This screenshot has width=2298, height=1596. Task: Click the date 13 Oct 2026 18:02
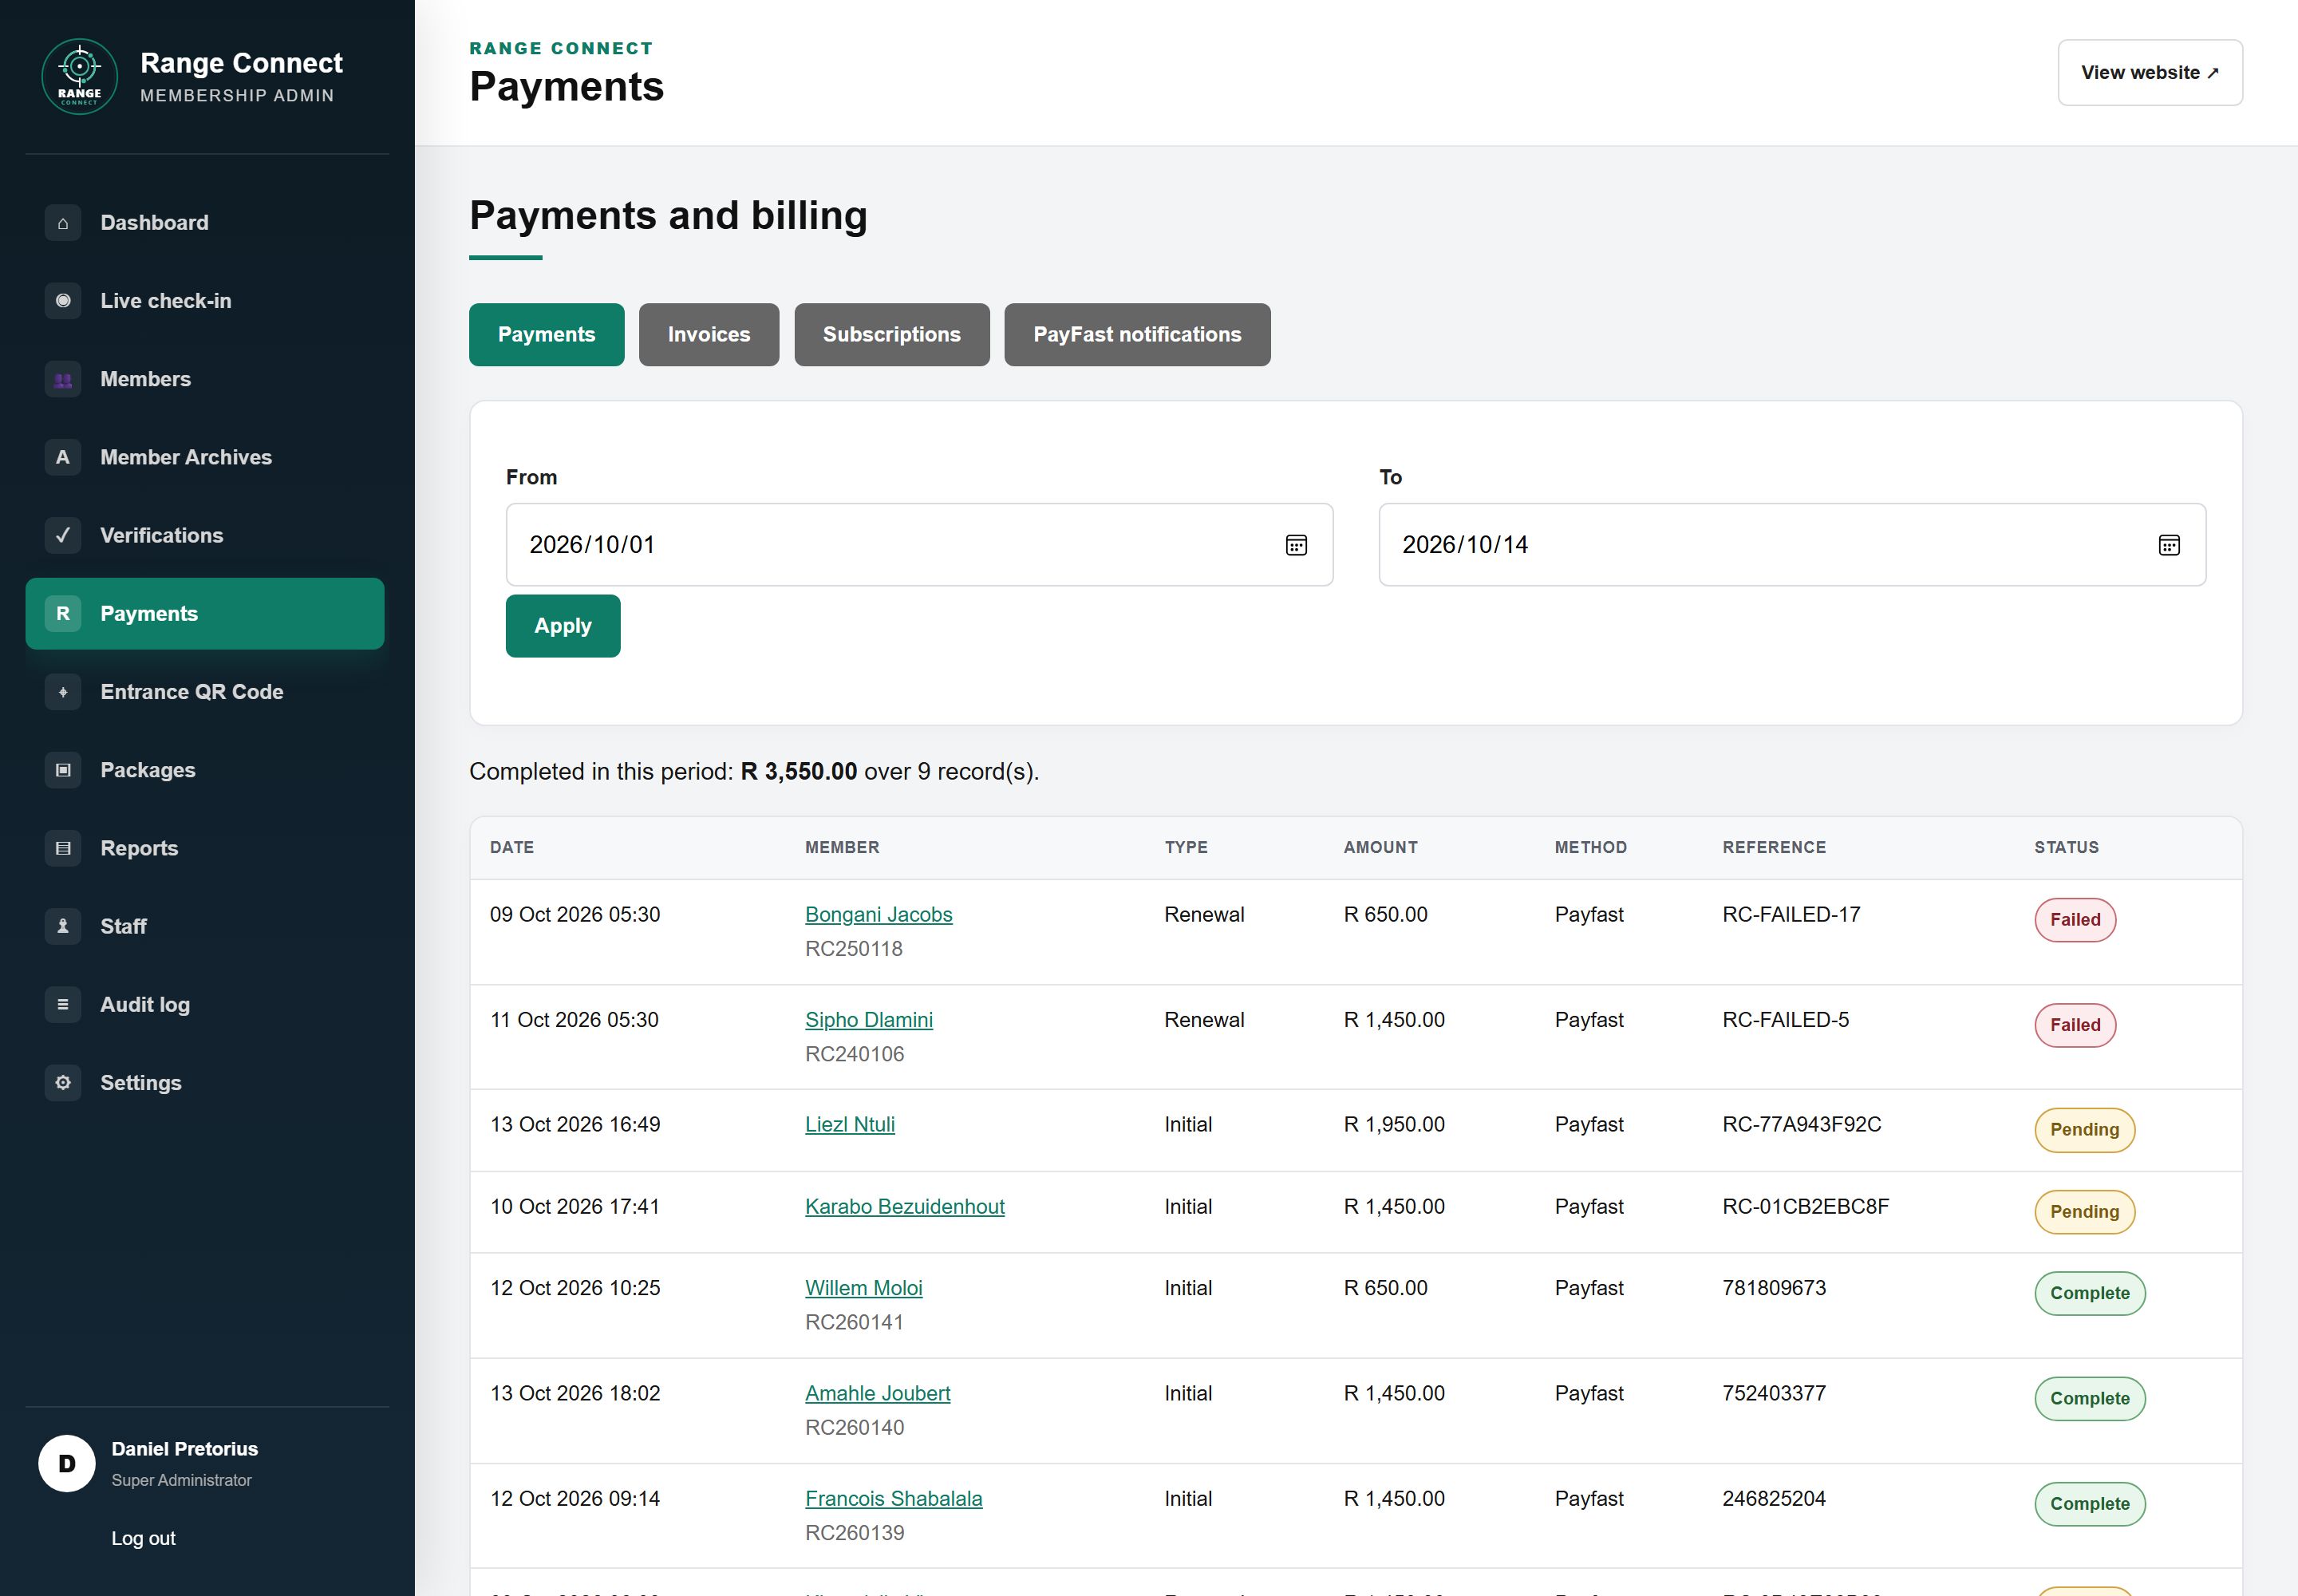click(x=575, y=1393)
